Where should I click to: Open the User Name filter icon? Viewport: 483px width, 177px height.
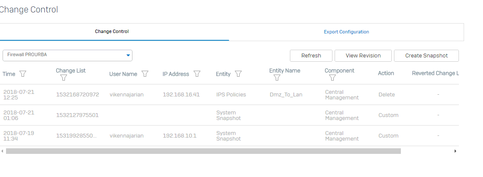(x=145, y=74)
